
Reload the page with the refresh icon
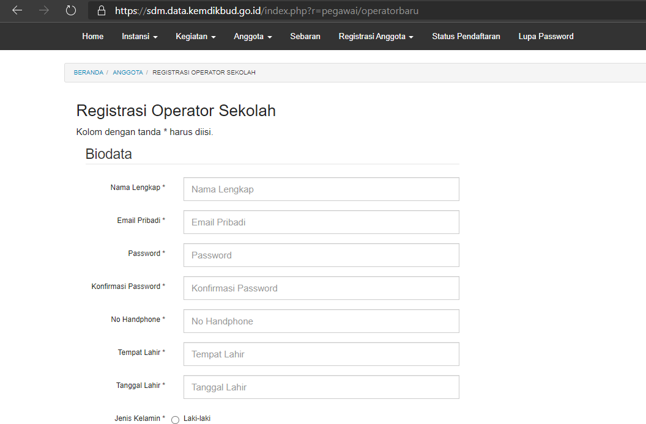click(x=70, y=10)
